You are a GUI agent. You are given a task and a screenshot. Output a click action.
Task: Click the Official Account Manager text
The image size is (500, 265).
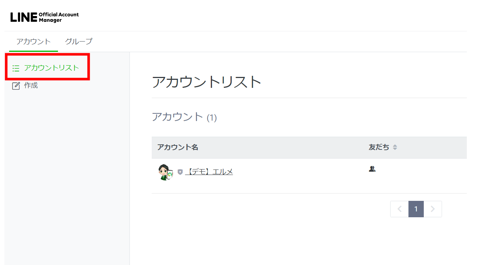(x=59, y=17)
